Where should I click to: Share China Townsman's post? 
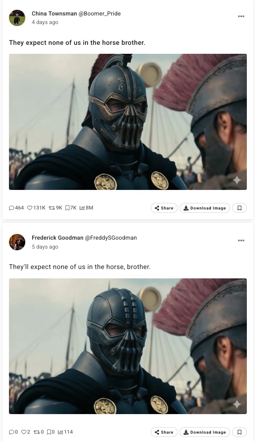(164, 208)
